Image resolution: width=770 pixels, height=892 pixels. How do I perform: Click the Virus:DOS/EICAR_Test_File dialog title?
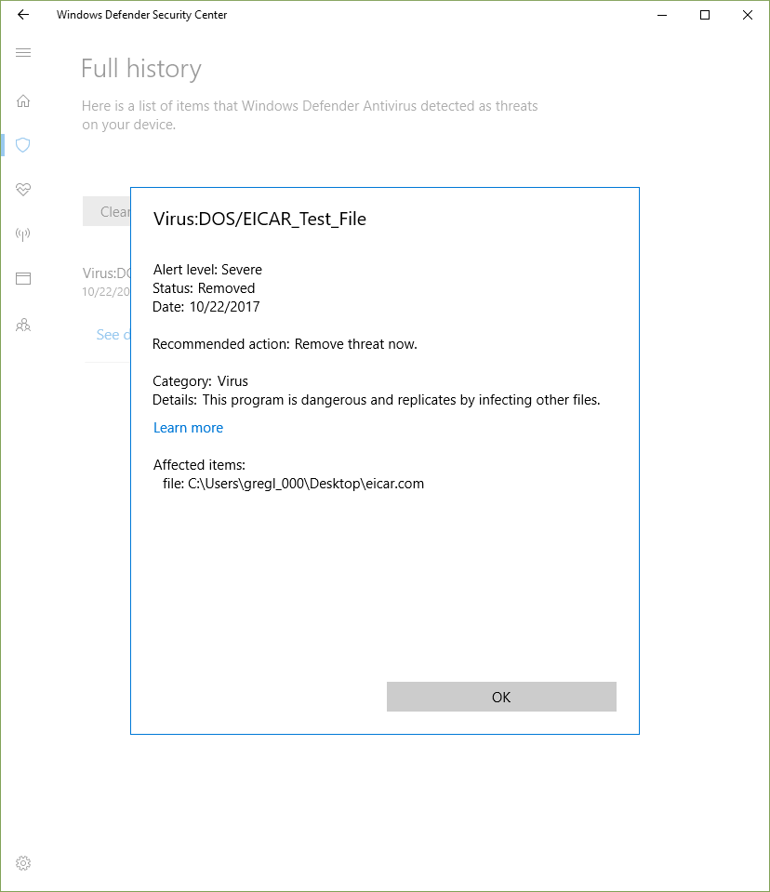coord(259,219)
